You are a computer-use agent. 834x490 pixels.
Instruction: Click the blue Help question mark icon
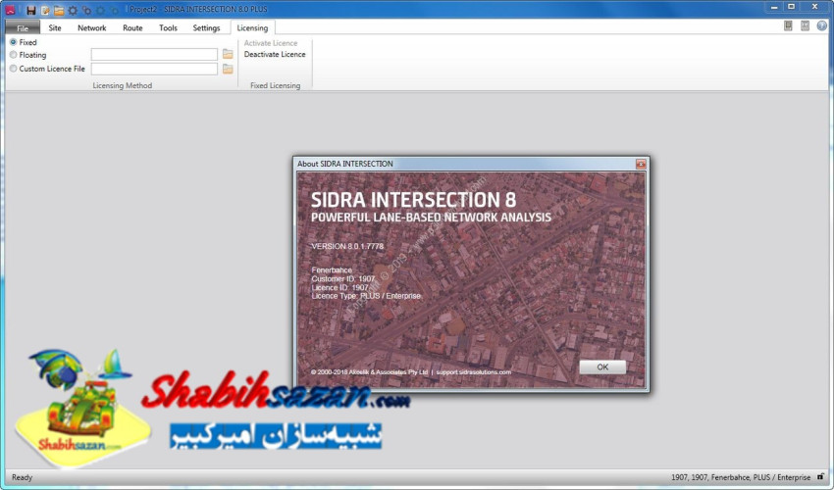click(x=822, y=26)
